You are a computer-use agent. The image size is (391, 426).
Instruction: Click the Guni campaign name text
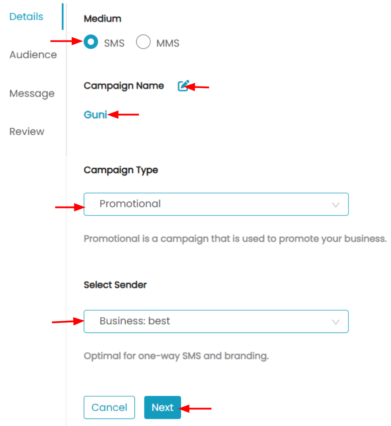click(95, 115)
